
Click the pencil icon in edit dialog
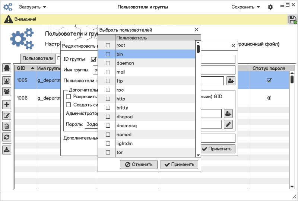click(x=228, y=124)
